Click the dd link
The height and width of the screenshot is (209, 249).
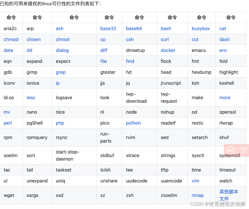pyautogui.click(x=29, y=50)
